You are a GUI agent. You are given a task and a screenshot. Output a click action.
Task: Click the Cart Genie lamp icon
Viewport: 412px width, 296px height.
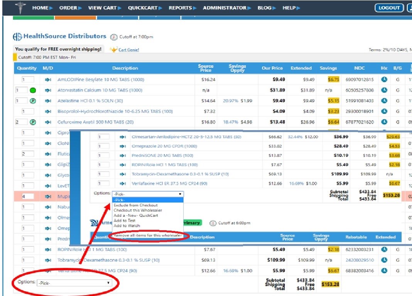pos(113,50)
